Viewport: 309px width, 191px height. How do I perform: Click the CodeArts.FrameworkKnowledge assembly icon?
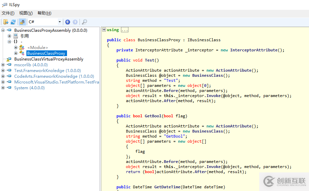coord(9,76)
